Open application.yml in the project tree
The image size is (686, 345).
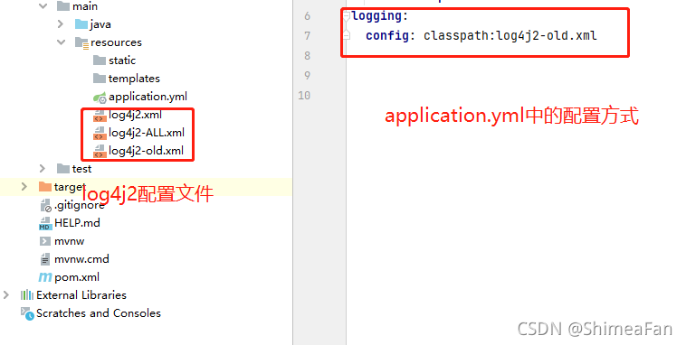pos(148,97)
